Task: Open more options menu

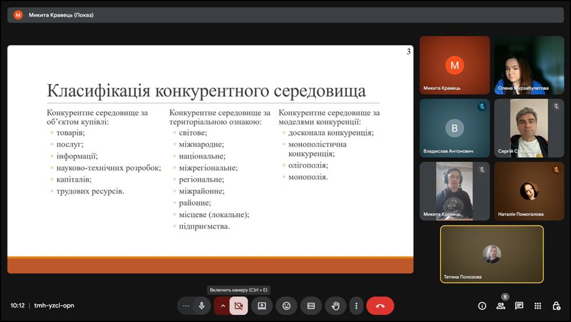Action: [356, 306]
